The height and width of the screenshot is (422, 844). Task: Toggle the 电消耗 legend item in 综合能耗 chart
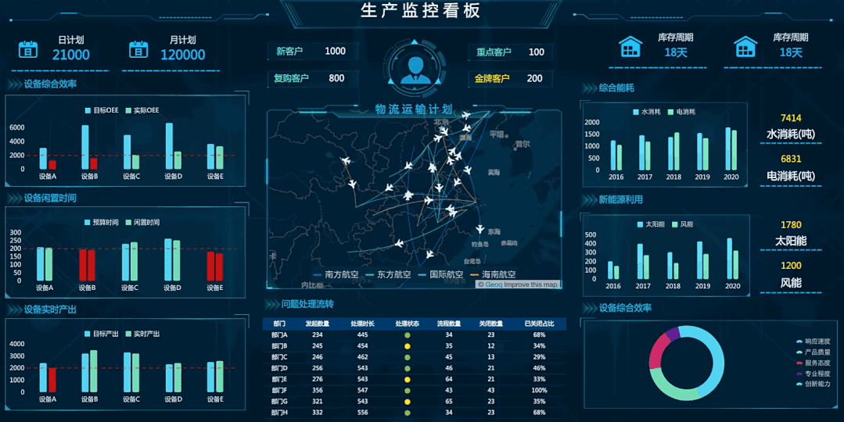[681, 112]
